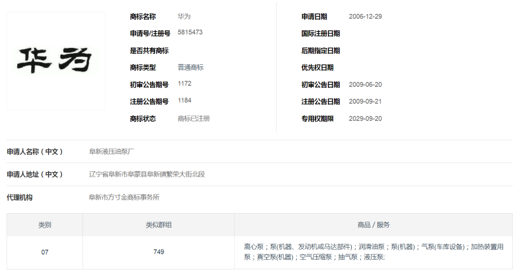Click the 申请人名称（中文）label
This screenshot has width=519, height=275.
click(35, 152)
